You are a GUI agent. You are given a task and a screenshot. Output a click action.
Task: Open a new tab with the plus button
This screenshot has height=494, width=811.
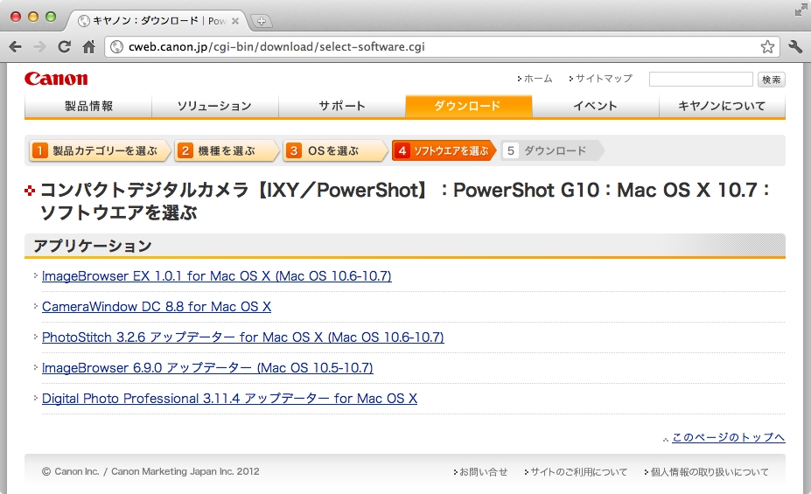[262, 21]
